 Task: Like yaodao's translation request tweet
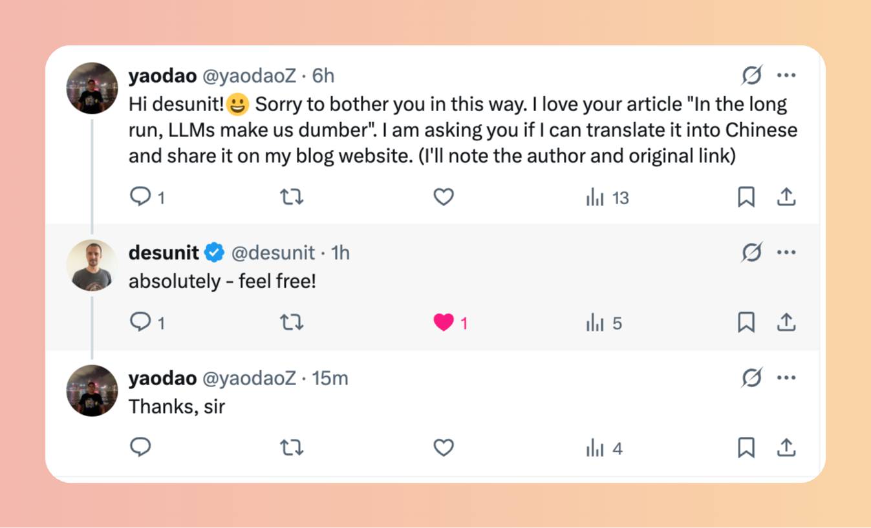(444, 196)
